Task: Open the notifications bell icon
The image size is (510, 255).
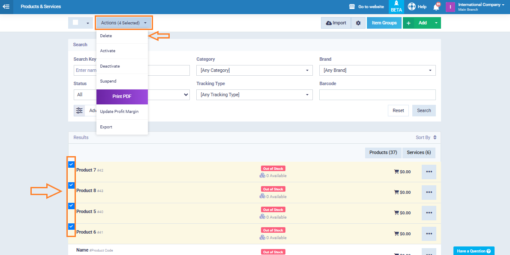Action: (x=436, y=7)
